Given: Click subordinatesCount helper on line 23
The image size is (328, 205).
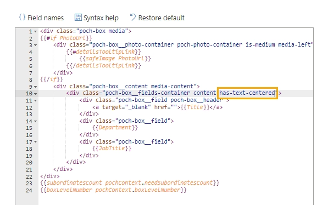Looking at the screenshot, I should [74, 183].
